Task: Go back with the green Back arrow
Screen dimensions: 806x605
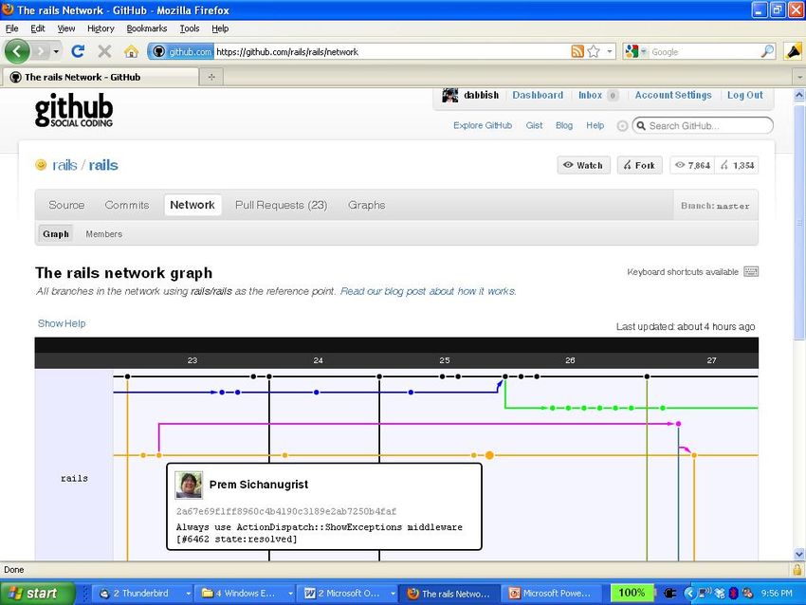Action: click(x=17, y=51)
